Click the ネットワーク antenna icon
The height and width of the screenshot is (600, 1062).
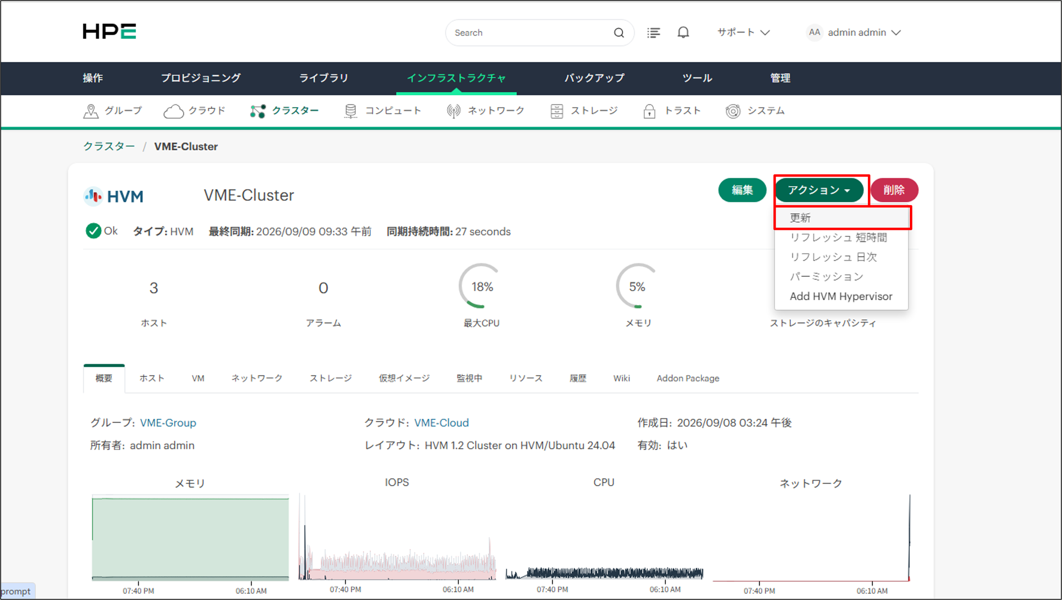click(x=454, y=111)
